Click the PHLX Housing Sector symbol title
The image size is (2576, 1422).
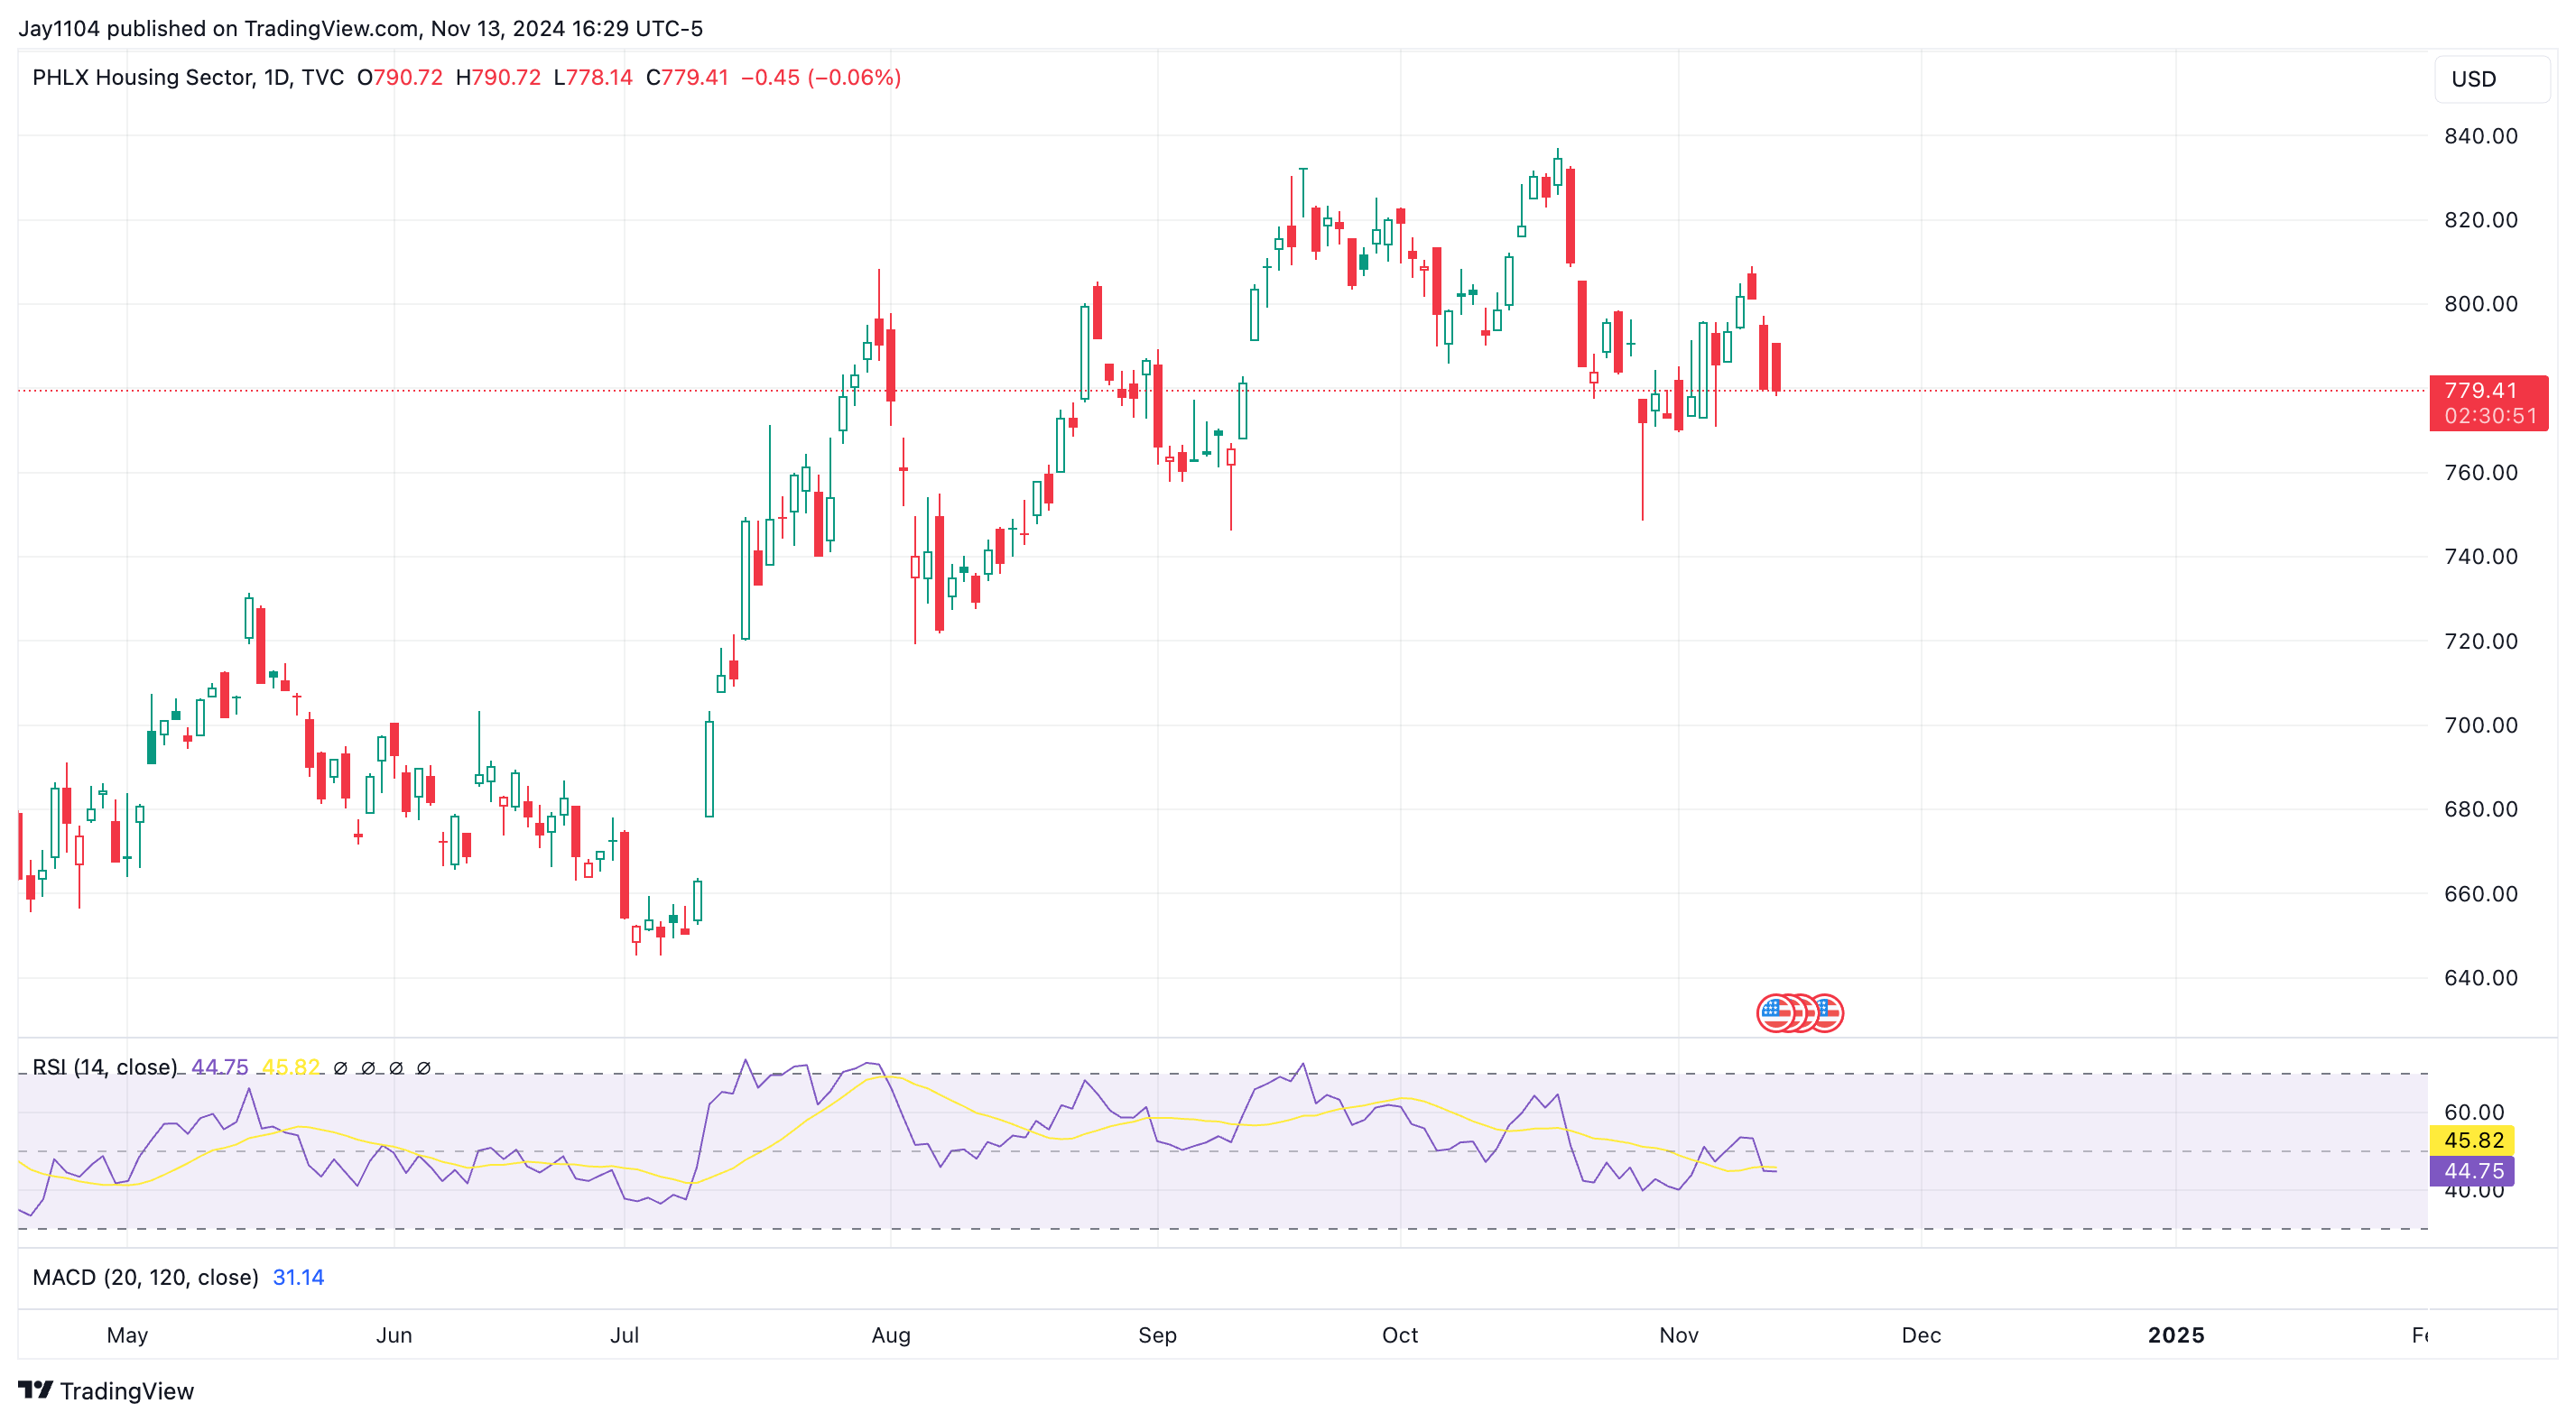[x=188, y=77]
